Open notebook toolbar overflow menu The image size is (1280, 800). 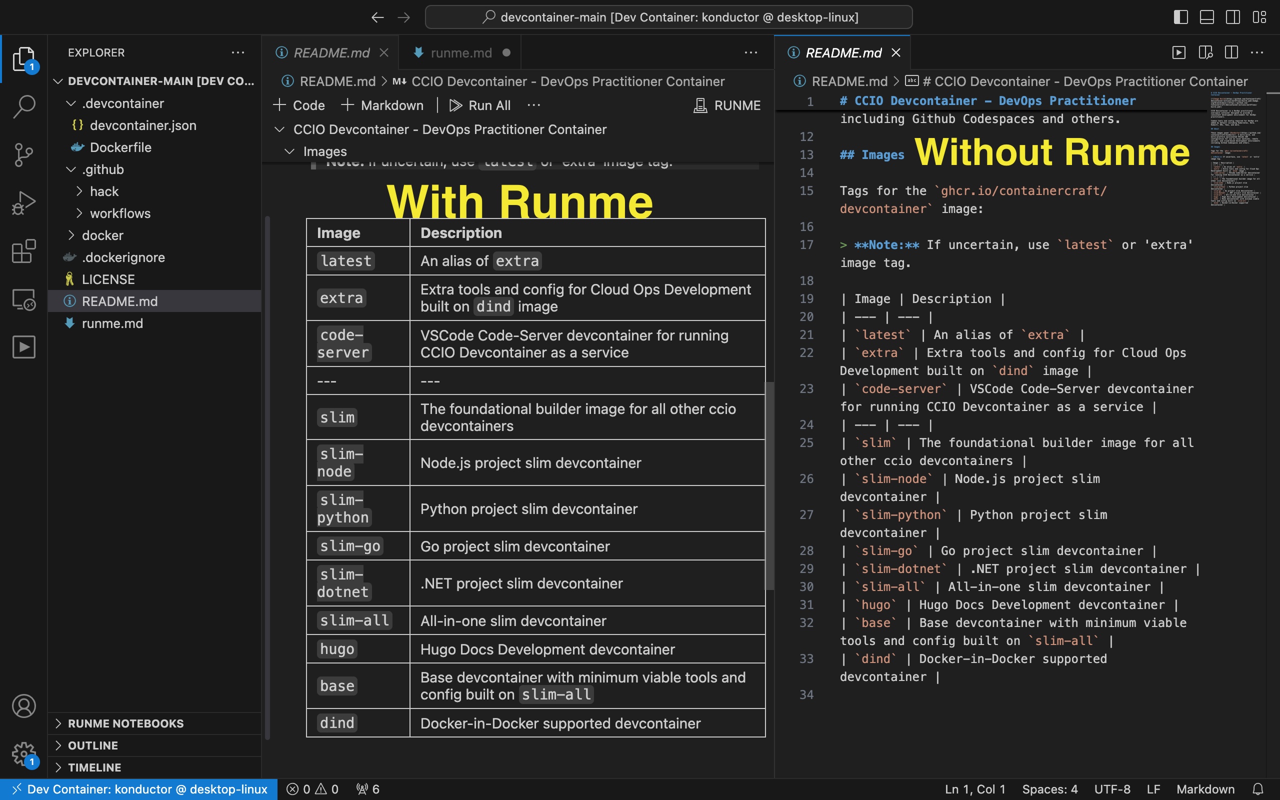(533, 105)
